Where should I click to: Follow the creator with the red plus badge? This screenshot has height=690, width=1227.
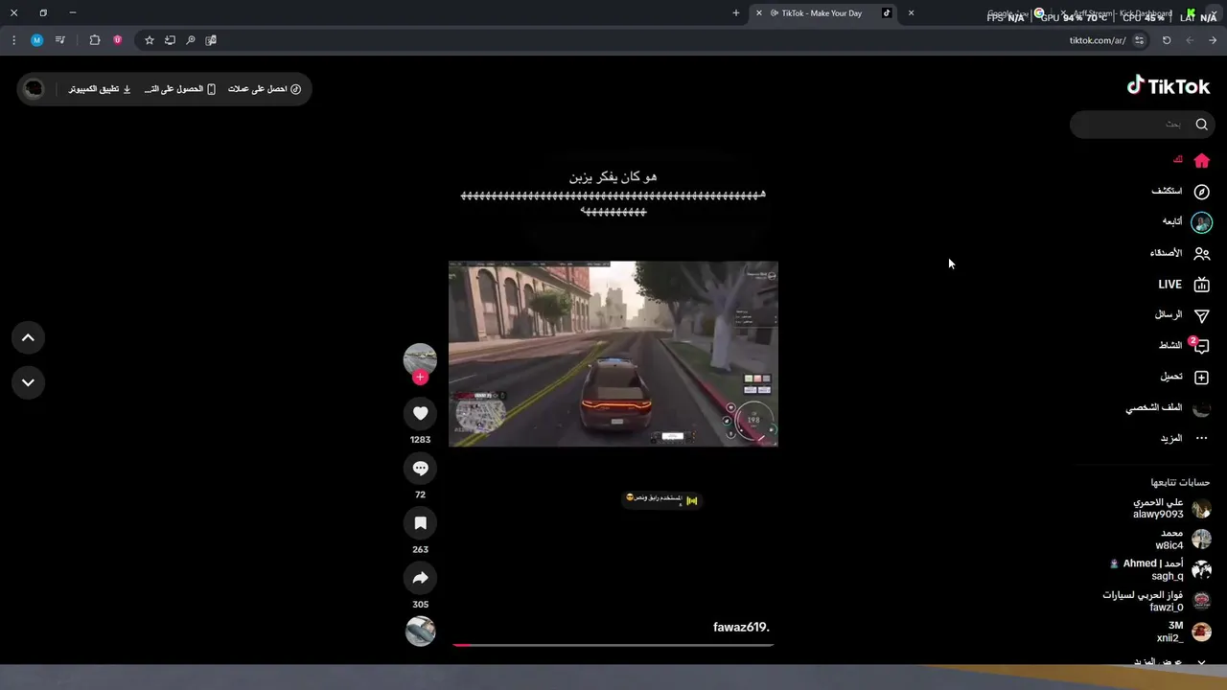420,378
